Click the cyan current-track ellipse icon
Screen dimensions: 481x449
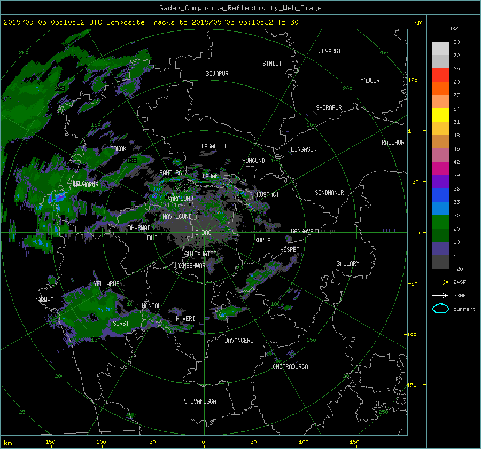point(440,309)
